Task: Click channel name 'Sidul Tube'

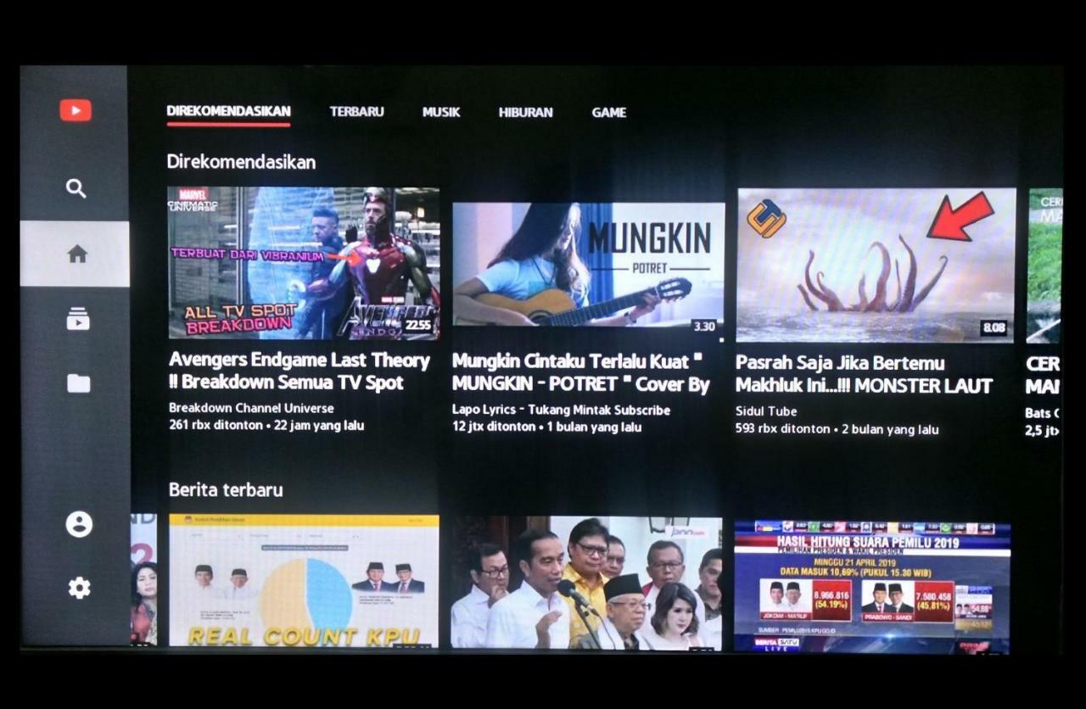Action: pyautogui.click(x=765, y=411)
